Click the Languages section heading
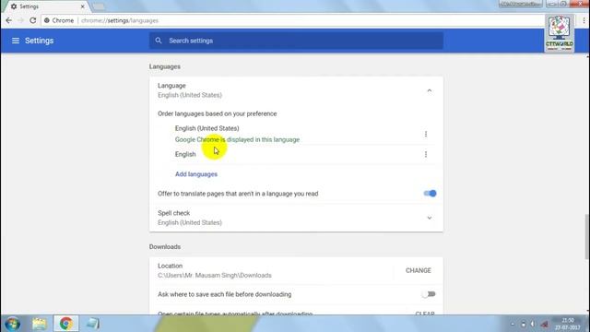Viewport: 590px width, 332px height. pos(164,66)
